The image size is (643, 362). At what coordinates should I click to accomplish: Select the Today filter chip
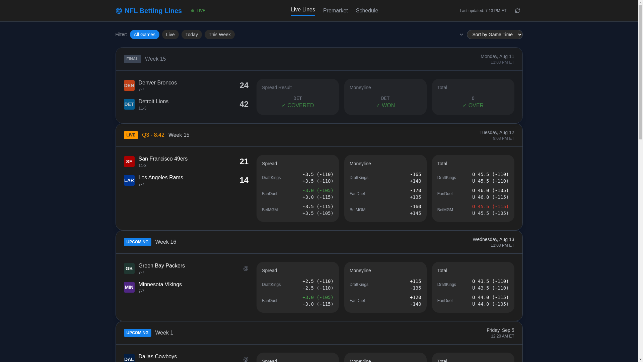click(192, 35)
